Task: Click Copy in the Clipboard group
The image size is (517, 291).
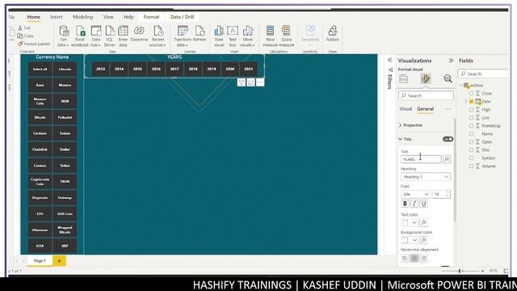Action: tap(26, 36)
